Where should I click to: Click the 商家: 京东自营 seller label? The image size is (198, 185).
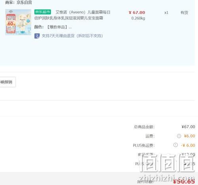click(x=19, y=2)
